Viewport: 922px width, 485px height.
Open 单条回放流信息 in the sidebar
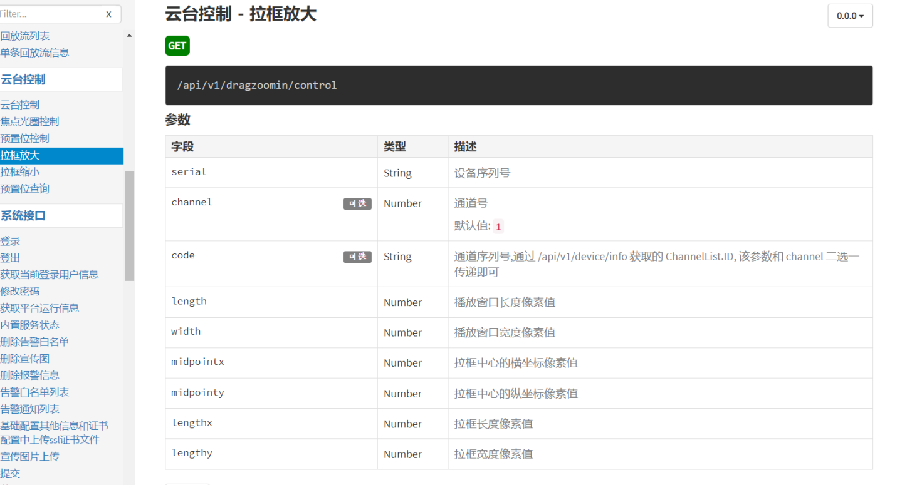(x=34, y=53)
